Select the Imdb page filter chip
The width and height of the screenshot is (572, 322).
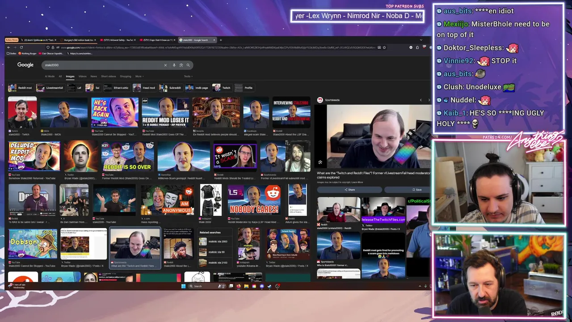[197, 88]
